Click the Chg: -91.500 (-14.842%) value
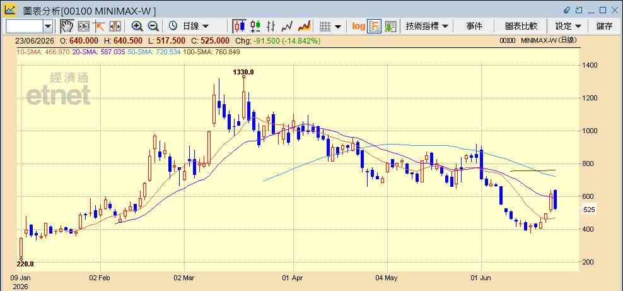 tap(277, 41)
